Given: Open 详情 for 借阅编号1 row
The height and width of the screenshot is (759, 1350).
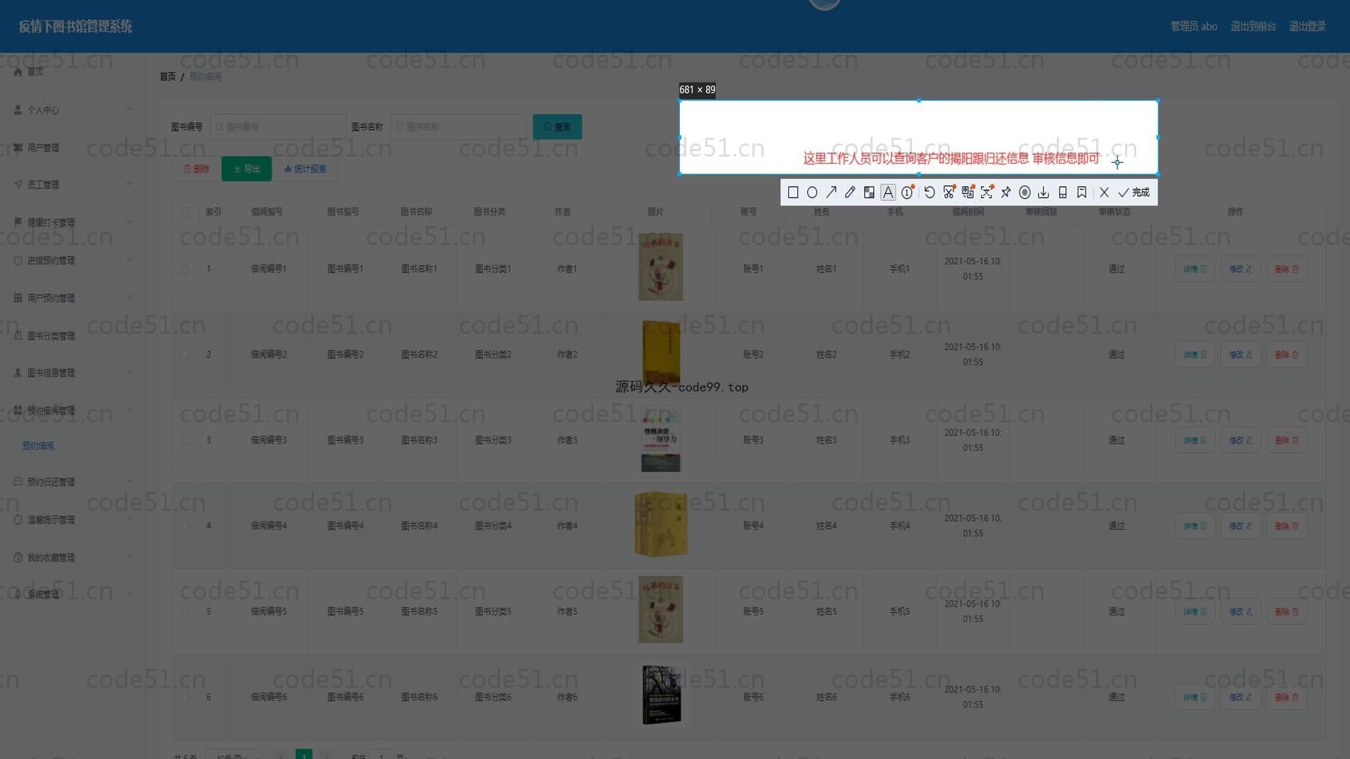Looking at the screenshot, I should [1195, 269].
